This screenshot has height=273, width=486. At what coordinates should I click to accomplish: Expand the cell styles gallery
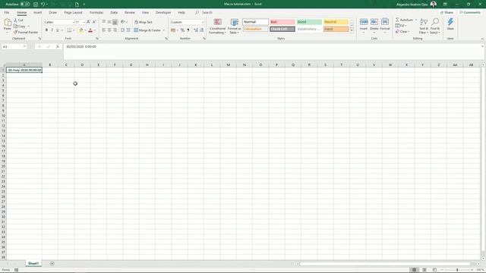point(352,30)
